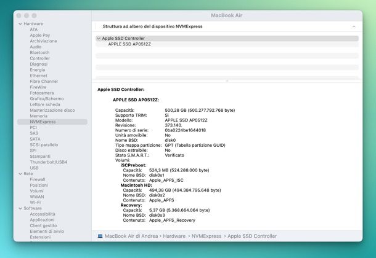Select the highlighted NVMExpress sidebar item

[52, 122]
